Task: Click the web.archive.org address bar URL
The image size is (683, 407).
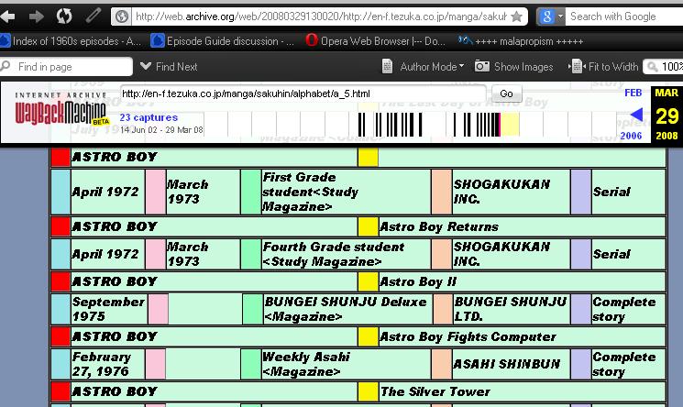Action: pos(320,16)
